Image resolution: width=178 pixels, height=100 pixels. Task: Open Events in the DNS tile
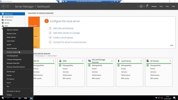(x=65, y=69)
